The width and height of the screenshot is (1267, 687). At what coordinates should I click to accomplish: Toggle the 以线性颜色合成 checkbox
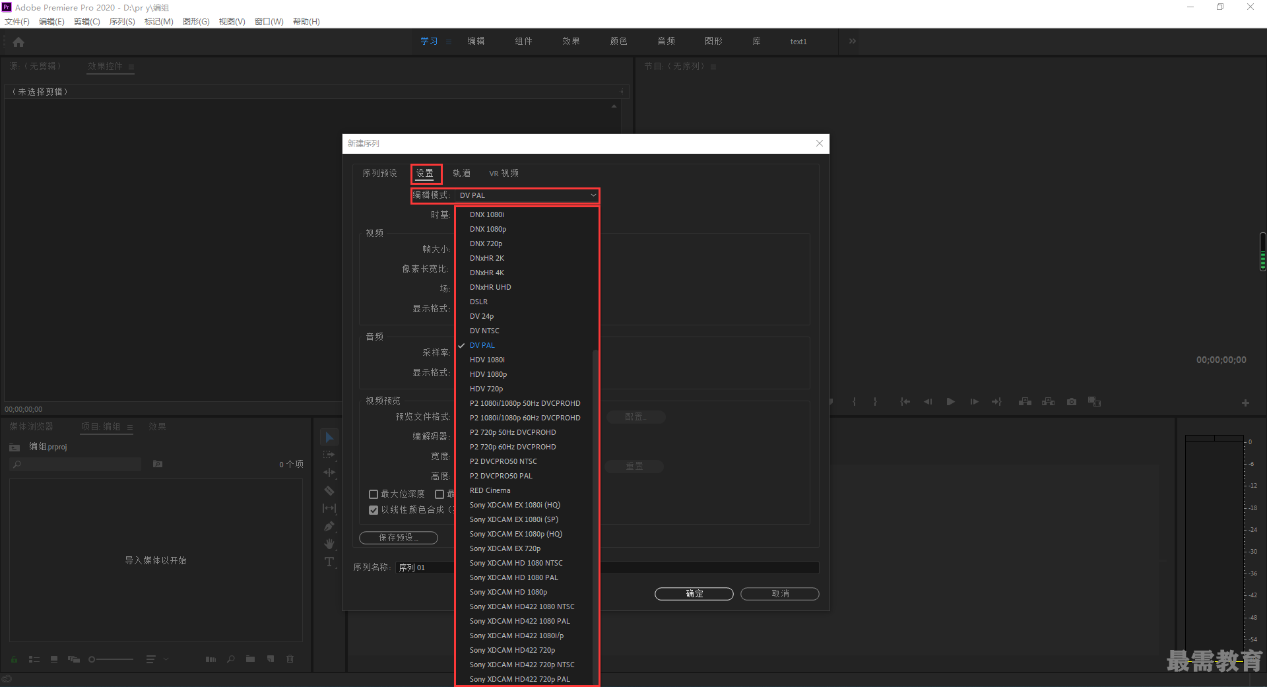[374, 510]
